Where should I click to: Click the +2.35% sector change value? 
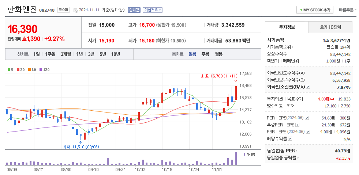coord(343,158)
